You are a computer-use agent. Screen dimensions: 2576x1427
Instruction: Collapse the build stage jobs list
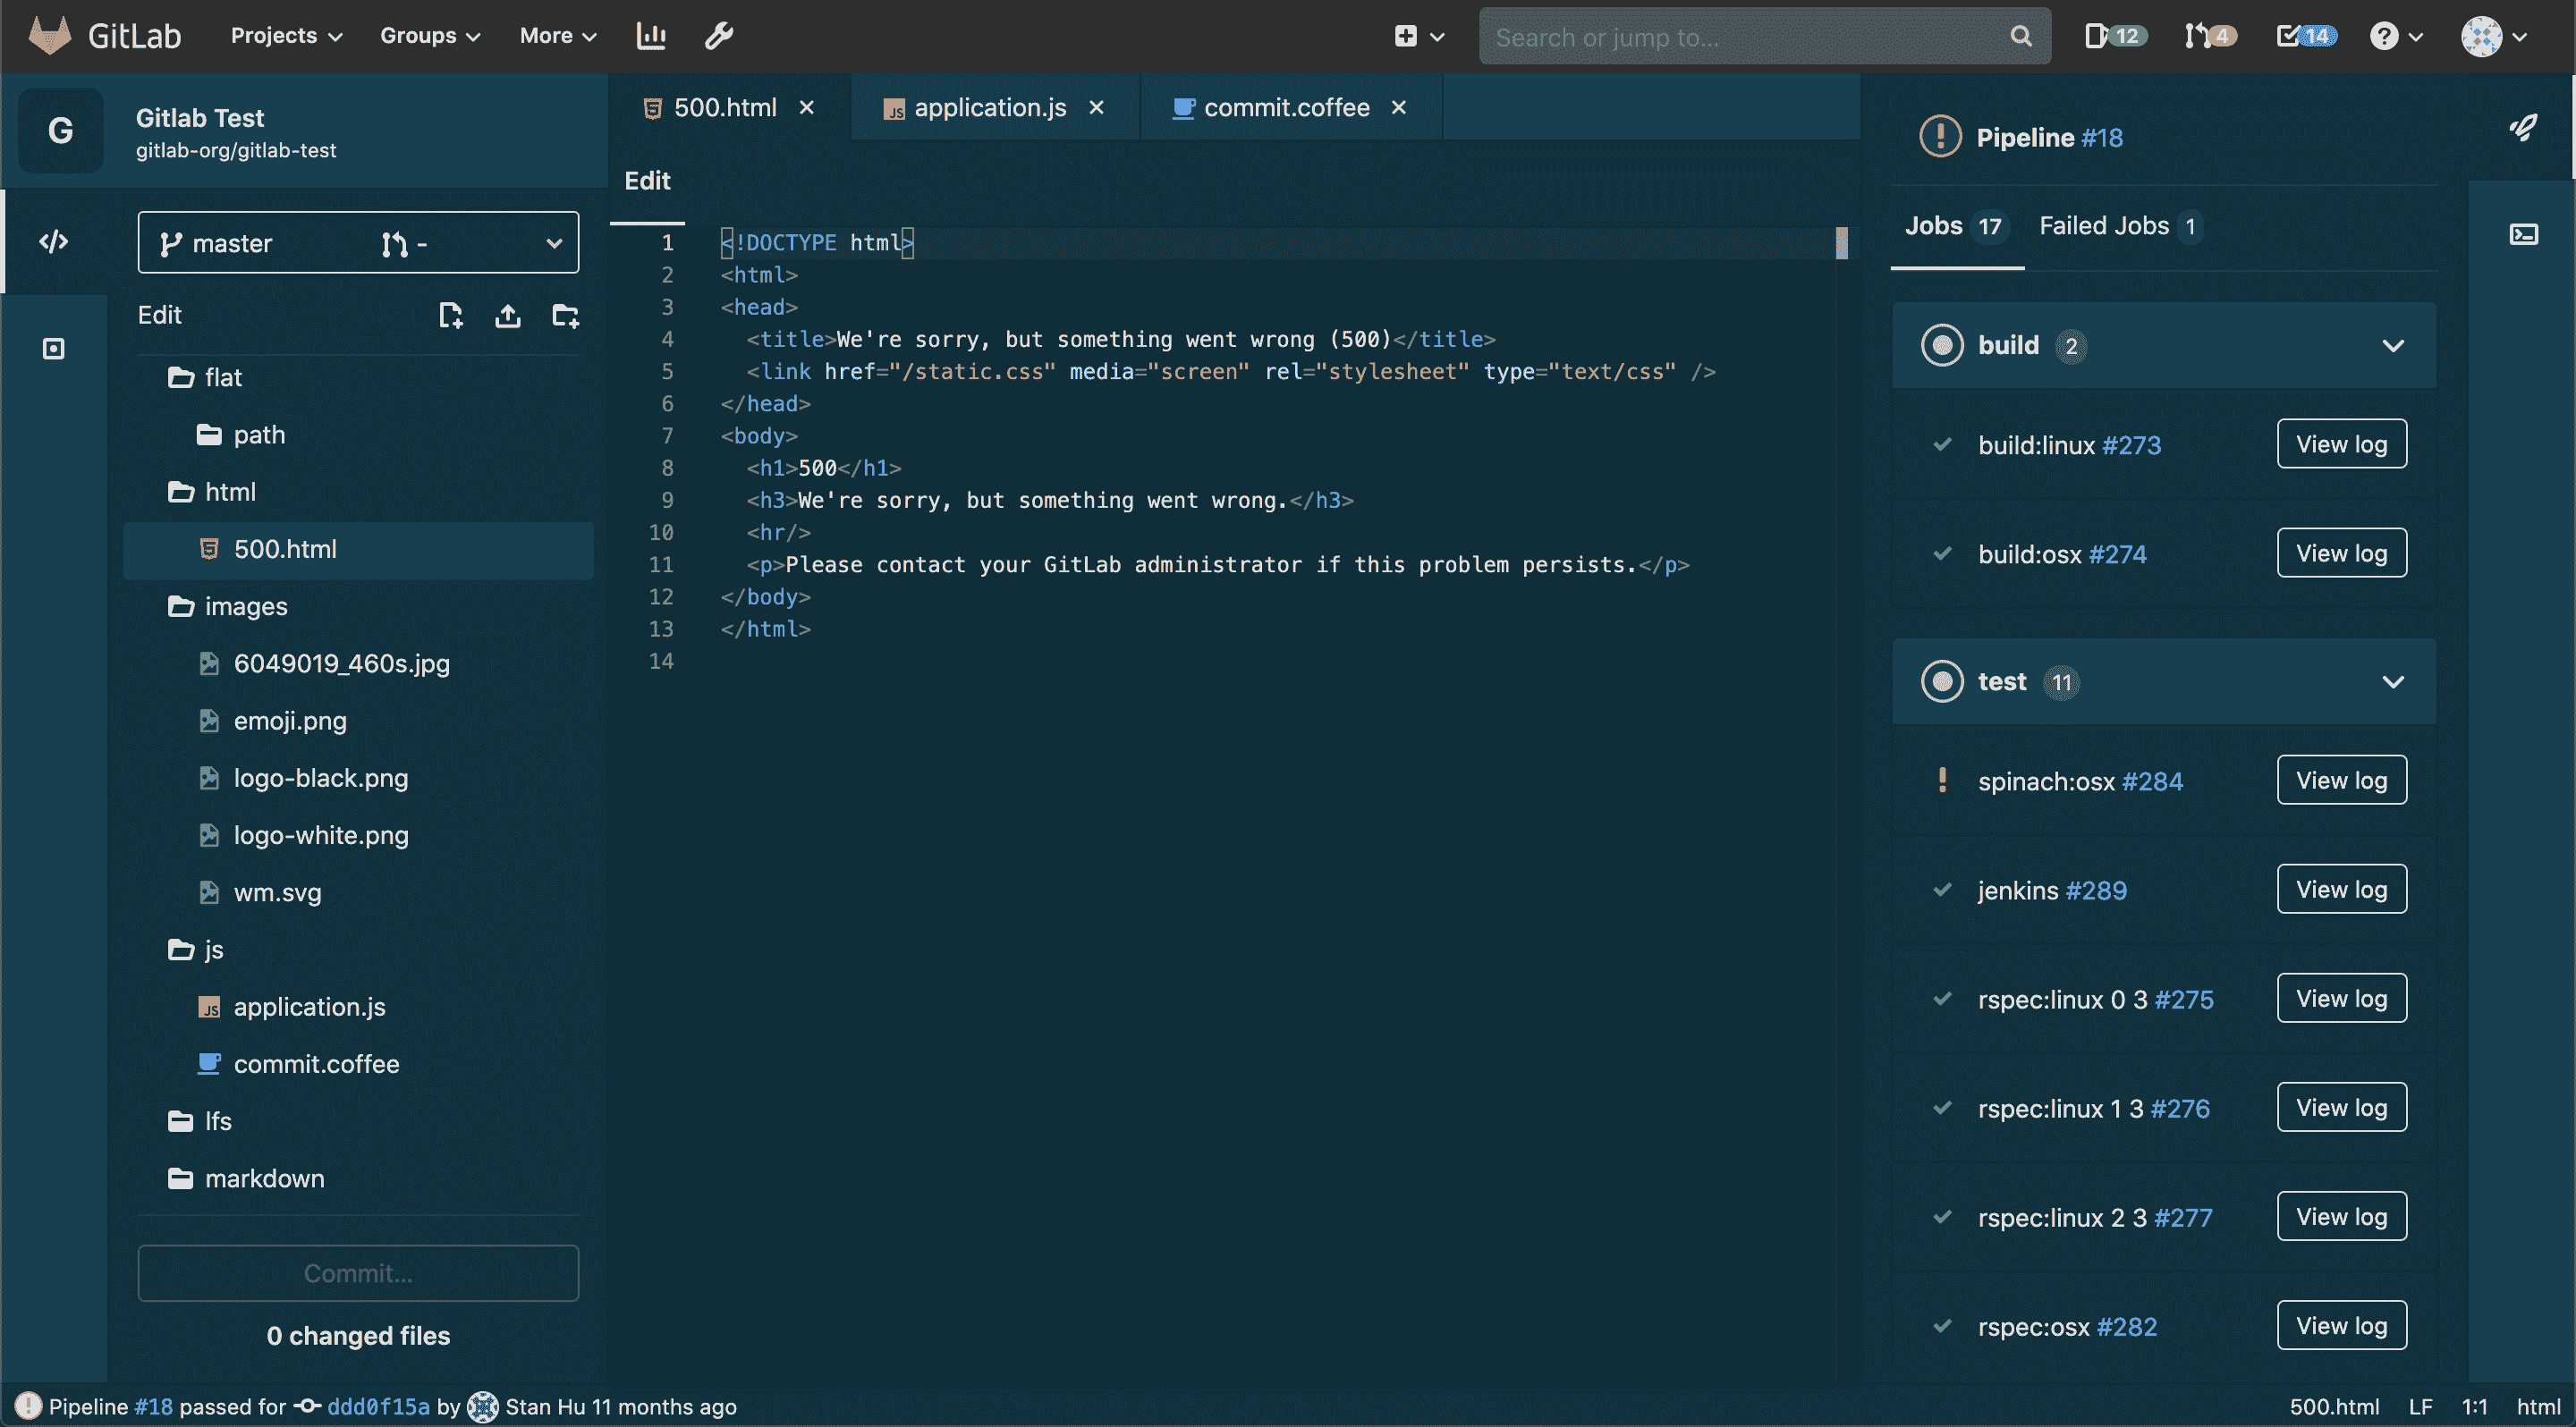2394,346
